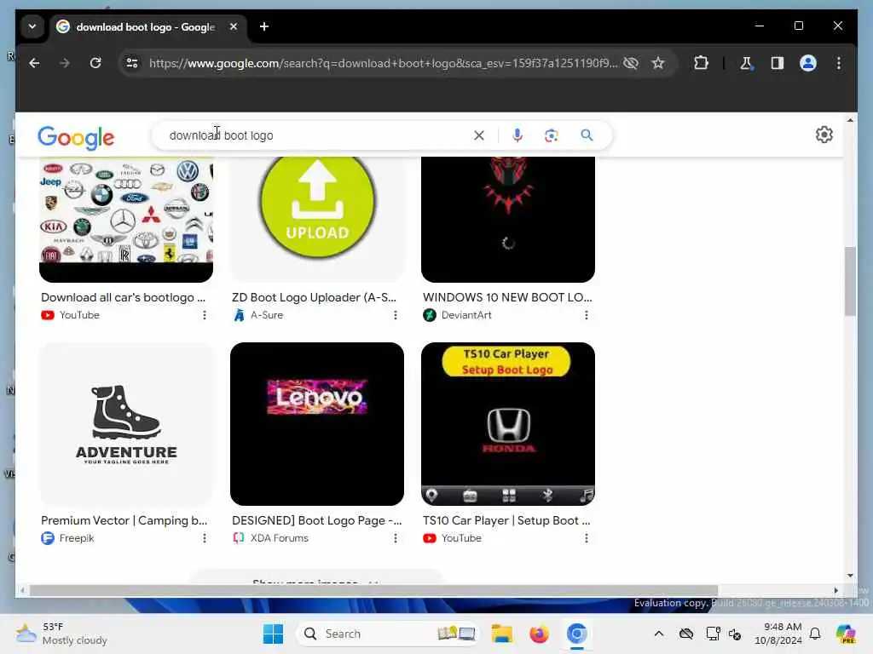
Task: Click the vertical scrollbar thumb
Action: click(850, 281)
